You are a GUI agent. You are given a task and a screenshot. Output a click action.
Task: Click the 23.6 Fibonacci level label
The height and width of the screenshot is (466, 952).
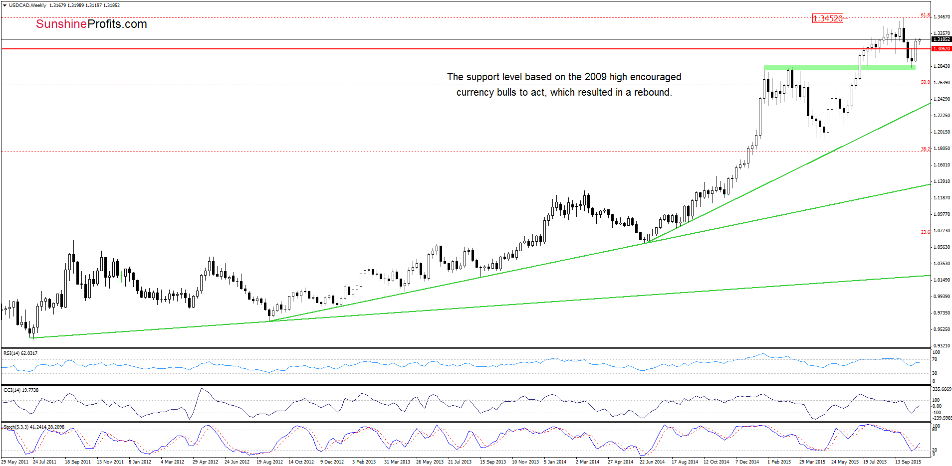(x=925, y=232)
